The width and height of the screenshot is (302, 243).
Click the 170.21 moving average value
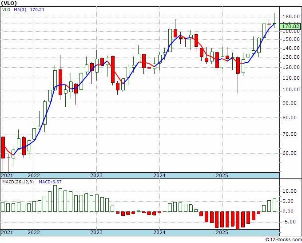coord(37,10)
